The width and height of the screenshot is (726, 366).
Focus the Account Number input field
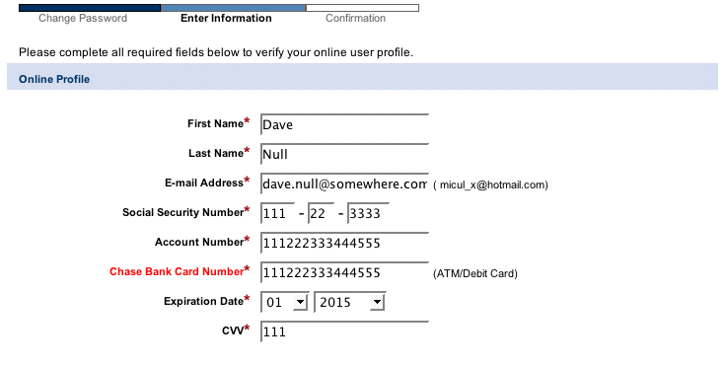[344, 243]
